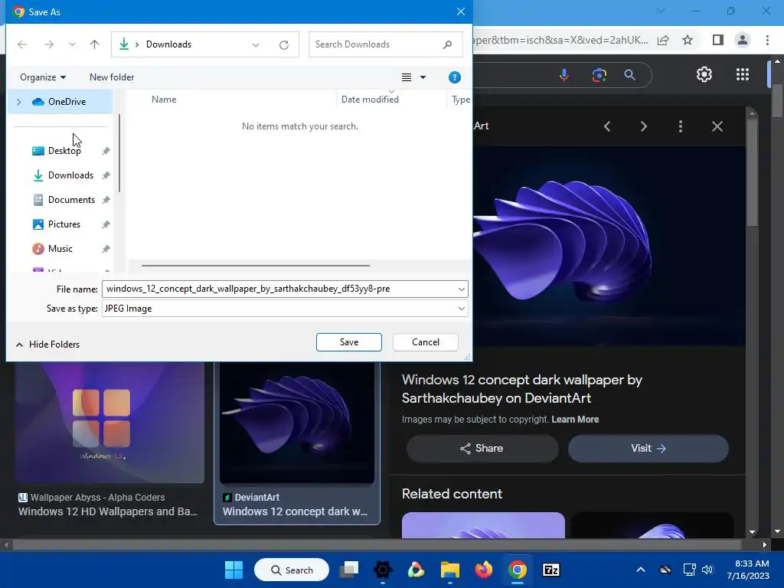Open taskbar Search box
Image resolution: width=784 pixels, height=588 pixels.
click(292, 570)
